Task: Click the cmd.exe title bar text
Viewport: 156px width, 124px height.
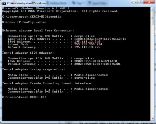Action: pyautogui.click(x=27, y=3)
